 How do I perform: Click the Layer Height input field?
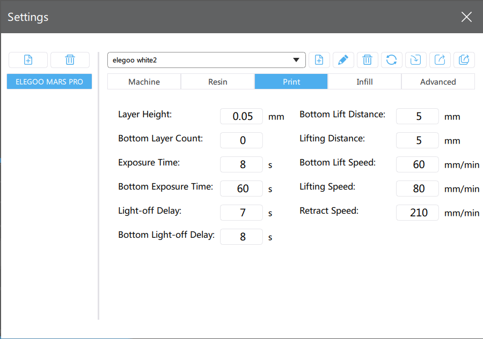[x=241, y=116]
